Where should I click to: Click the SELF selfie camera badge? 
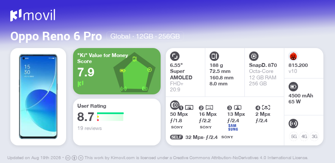pos(177,137)
